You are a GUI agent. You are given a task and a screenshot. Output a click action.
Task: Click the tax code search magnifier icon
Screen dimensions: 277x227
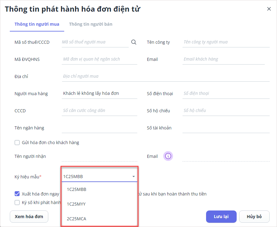[x=134, y=42]
